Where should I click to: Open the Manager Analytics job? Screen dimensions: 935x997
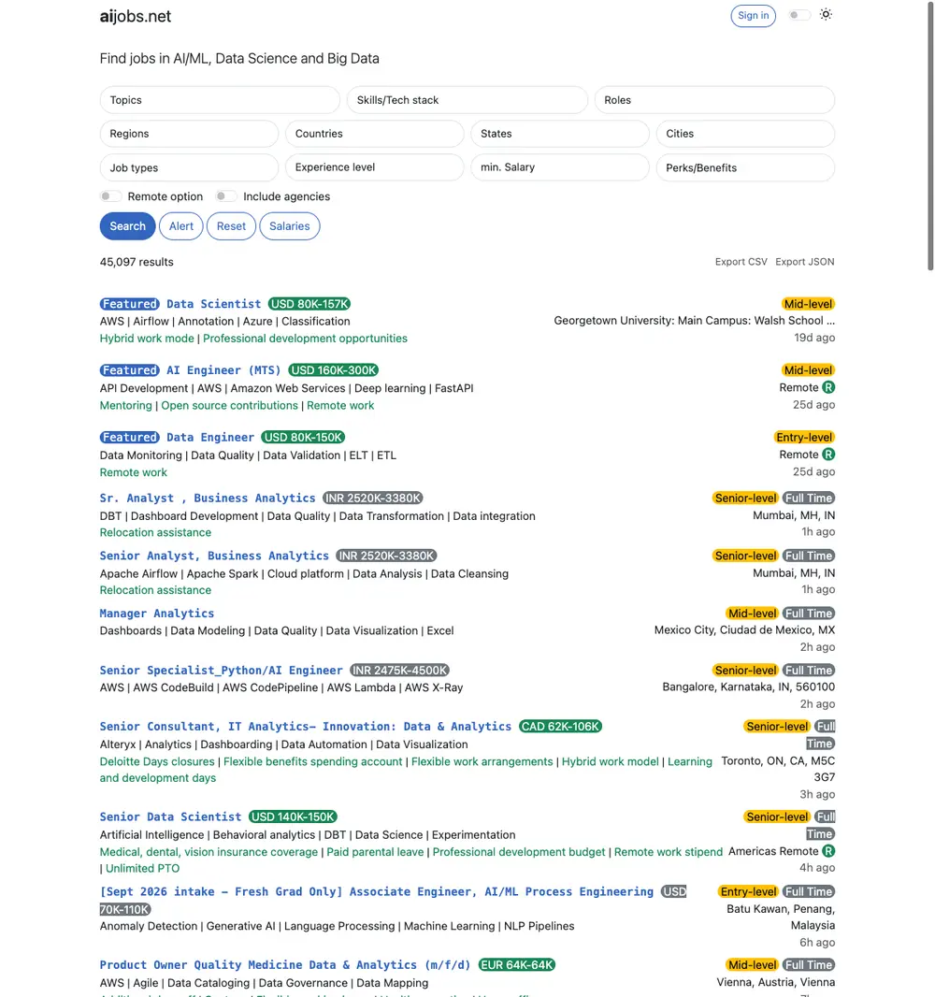[157, 614]
